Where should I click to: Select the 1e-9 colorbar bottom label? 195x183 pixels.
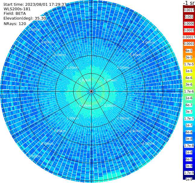[x=189, y=179]
